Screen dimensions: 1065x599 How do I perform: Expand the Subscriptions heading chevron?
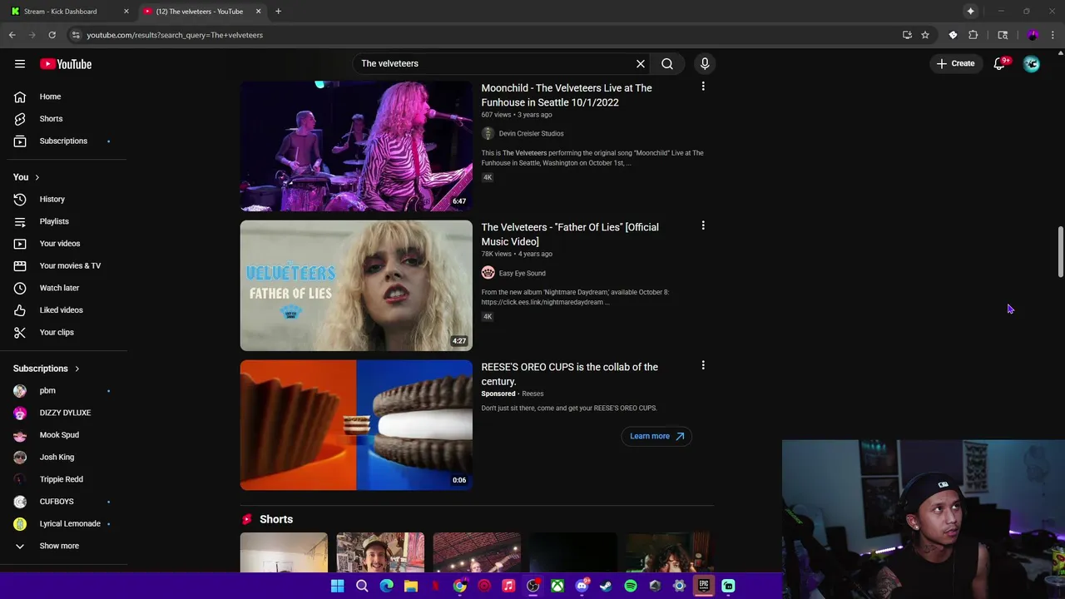tap(77, 369)
